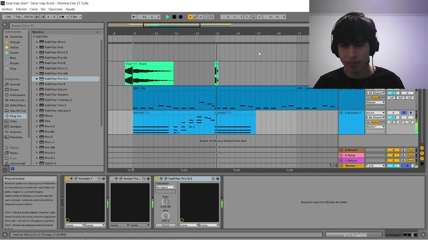This screenshot has width=428, height=240.
Task: Open the Ver menu
Action: (x=43, y=9)
